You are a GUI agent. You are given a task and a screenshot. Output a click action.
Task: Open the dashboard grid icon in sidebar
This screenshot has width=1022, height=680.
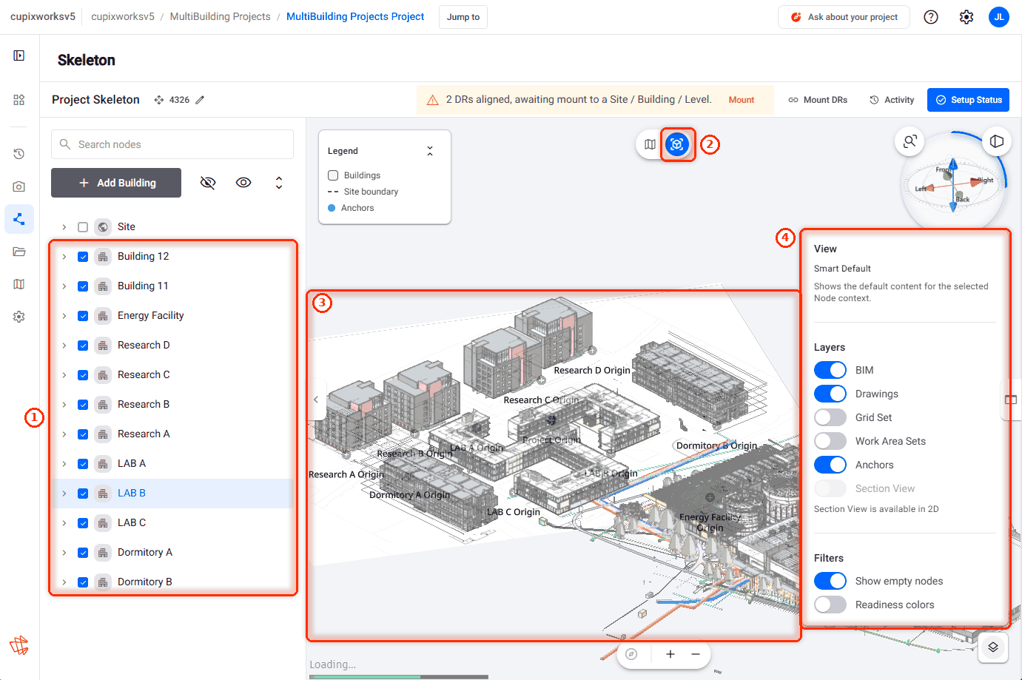(19, 99)
